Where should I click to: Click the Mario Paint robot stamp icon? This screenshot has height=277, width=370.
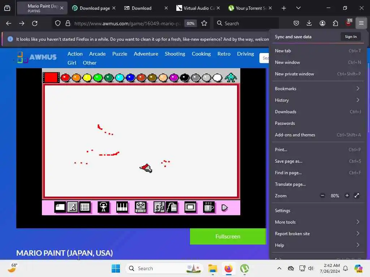[231, 78]
